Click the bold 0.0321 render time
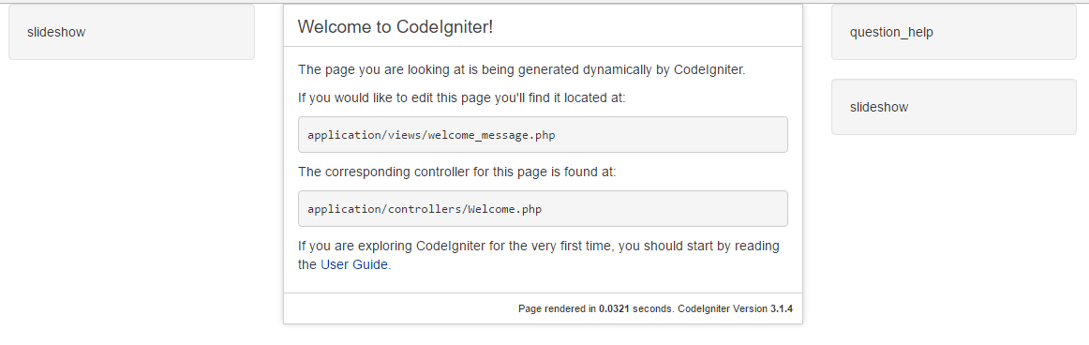Screen dimensions: 1089x345 pos(614,308)
